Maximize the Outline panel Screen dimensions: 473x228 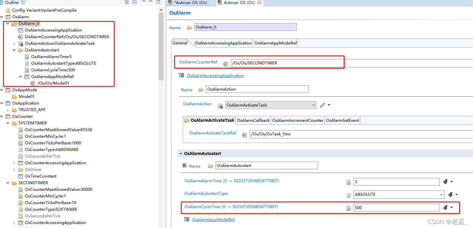point(159,2)
